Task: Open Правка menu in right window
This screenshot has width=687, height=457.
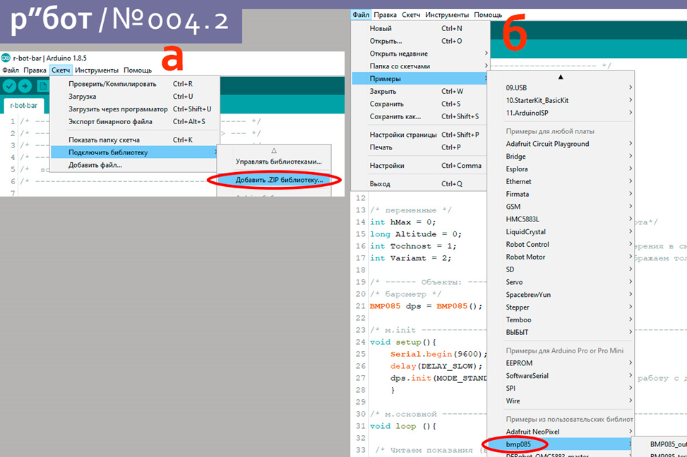Action: point(385,14)
